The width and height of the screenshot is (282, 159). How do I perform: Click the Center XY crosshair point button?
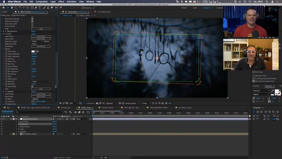pyautogui.click(x=33, y=102)
